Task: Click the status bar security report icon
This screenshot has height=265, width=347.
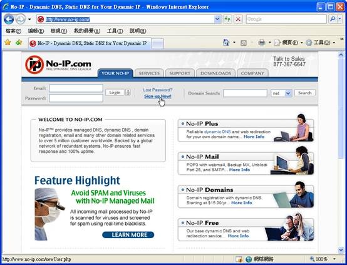Action: tap(239, 259)
